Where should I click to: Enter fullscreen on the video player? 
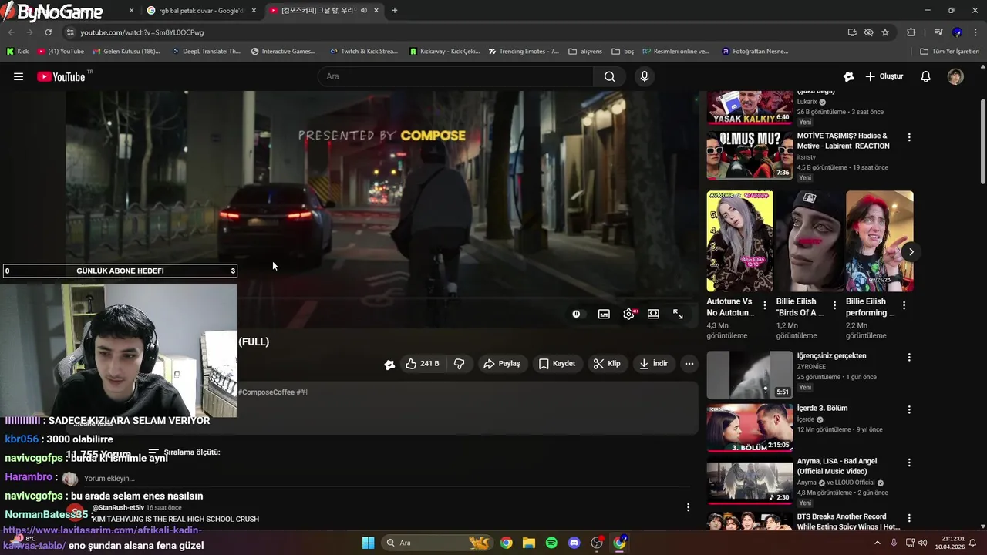pyautogui.click(x=678, y=314)
